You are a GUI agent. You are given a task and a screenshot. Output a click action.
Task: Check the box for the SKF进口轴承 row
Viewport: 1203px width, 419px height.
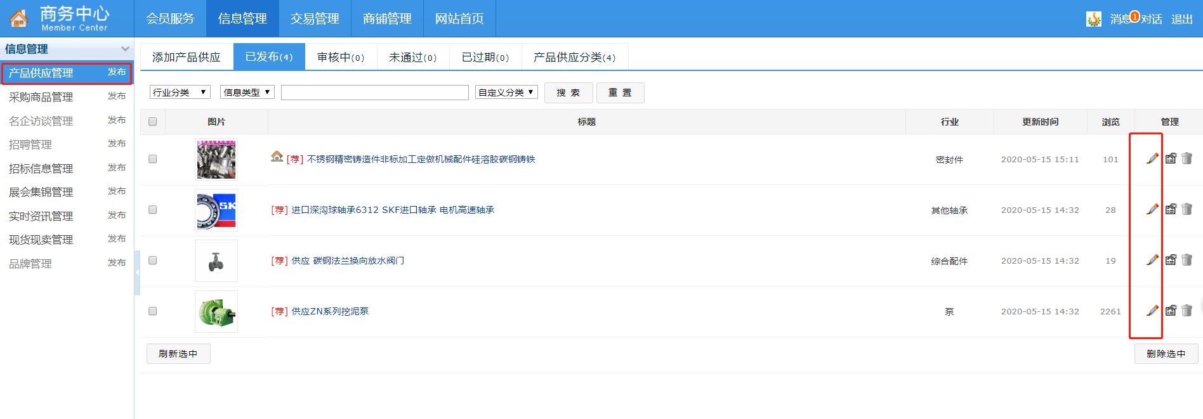pos(152,210)
